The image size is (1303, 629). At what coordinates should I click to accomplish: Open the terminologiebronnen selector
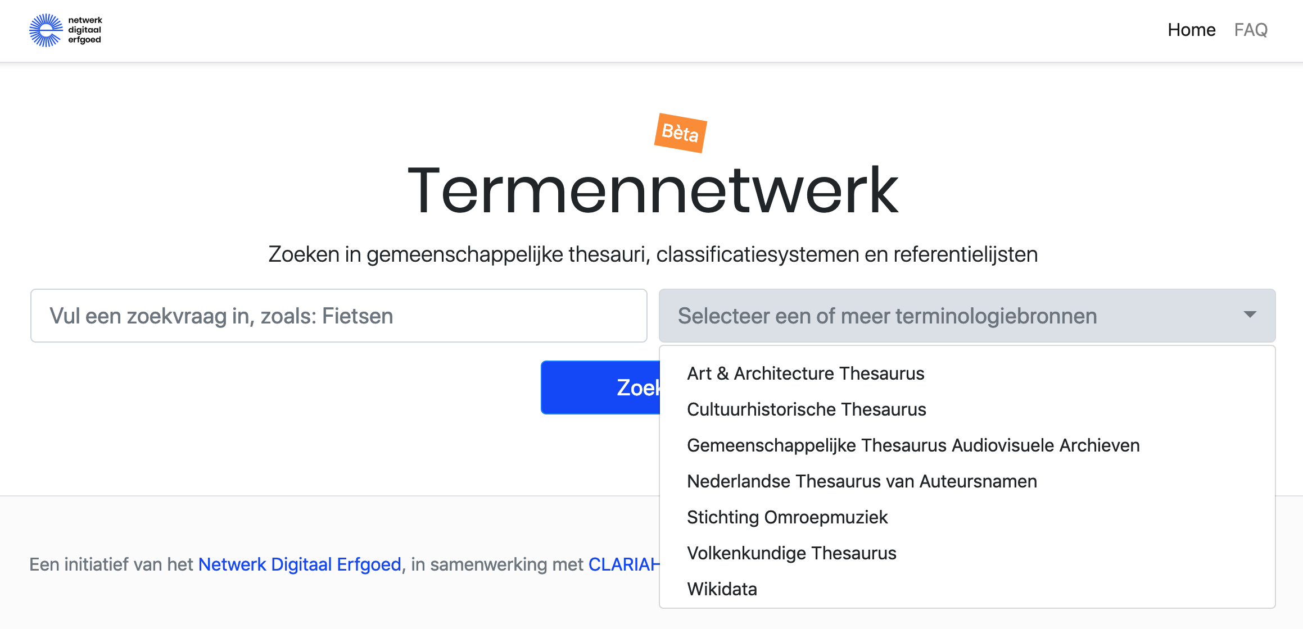[950, 316]
